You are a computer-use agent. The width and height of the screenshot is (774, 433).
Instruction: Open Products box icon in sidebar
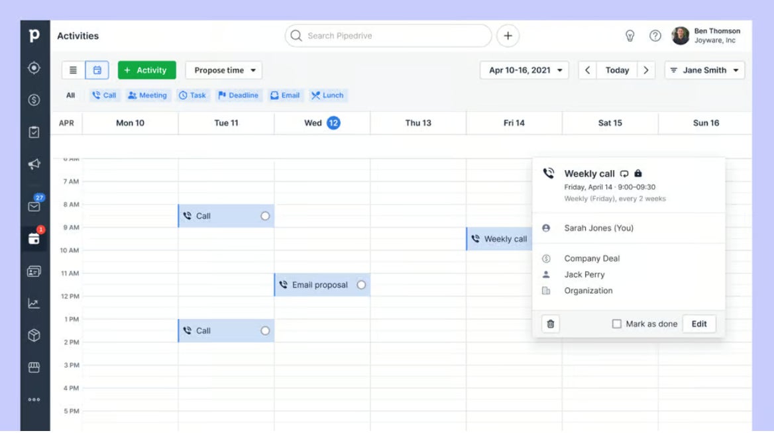34,336
